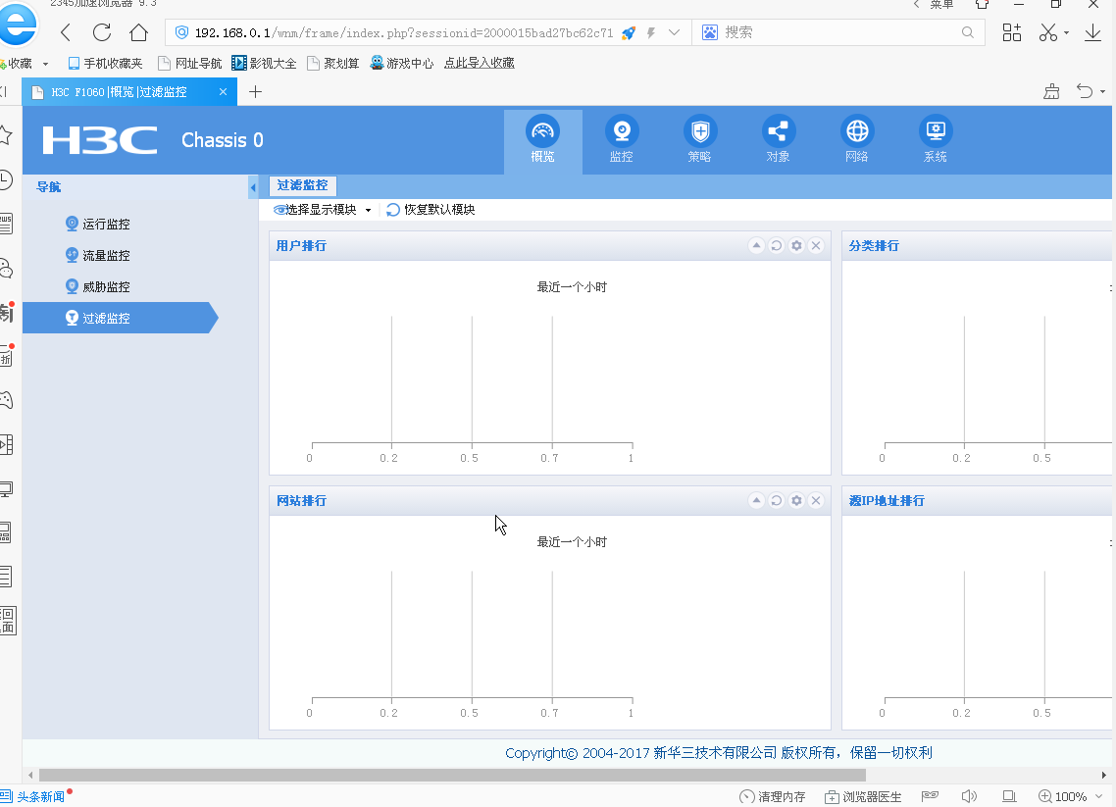Click the 100% zoom indicator
Image resolution: width=1116 pixels, height=807 pixels.
click(x=1062, y=797)
